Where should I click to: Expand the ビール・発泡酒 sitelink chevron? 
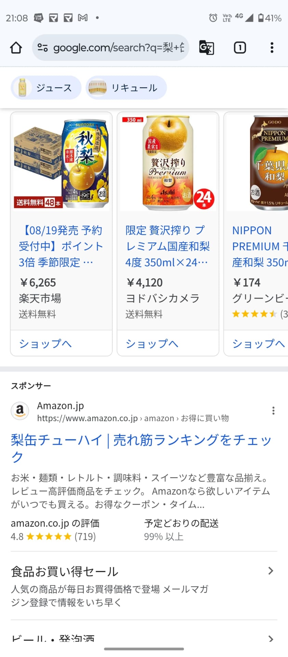pos(271,639)
